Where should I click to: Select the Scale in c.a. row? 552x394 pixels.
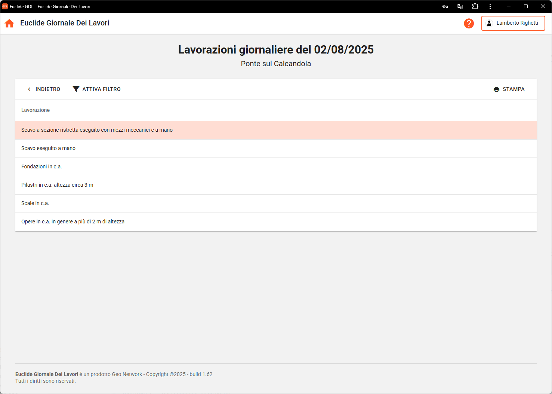35,203
